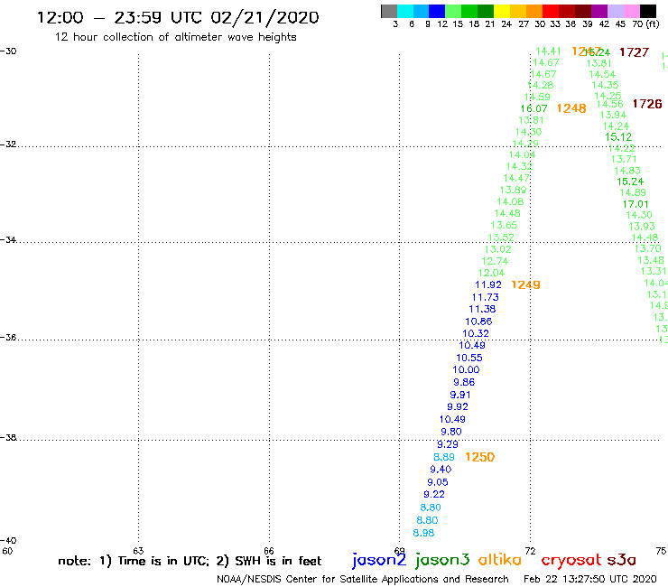
Task: Select the yellow legend color swatch
Action: pyautogui.click(x=502, y=11)
